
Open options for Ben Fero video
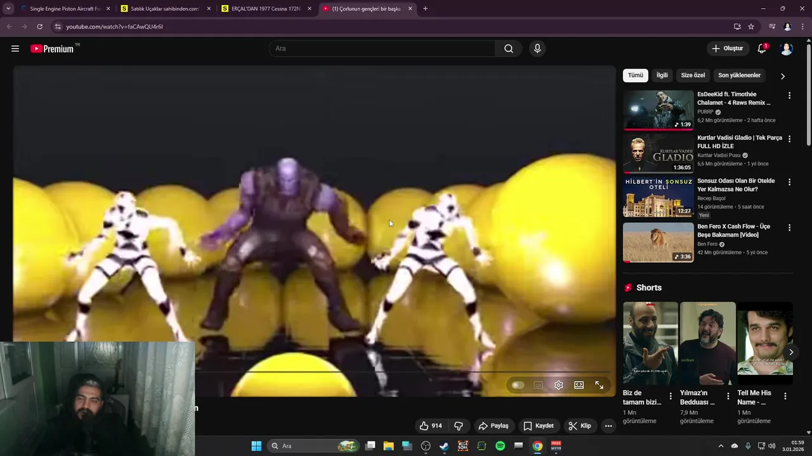click(789, 227)
